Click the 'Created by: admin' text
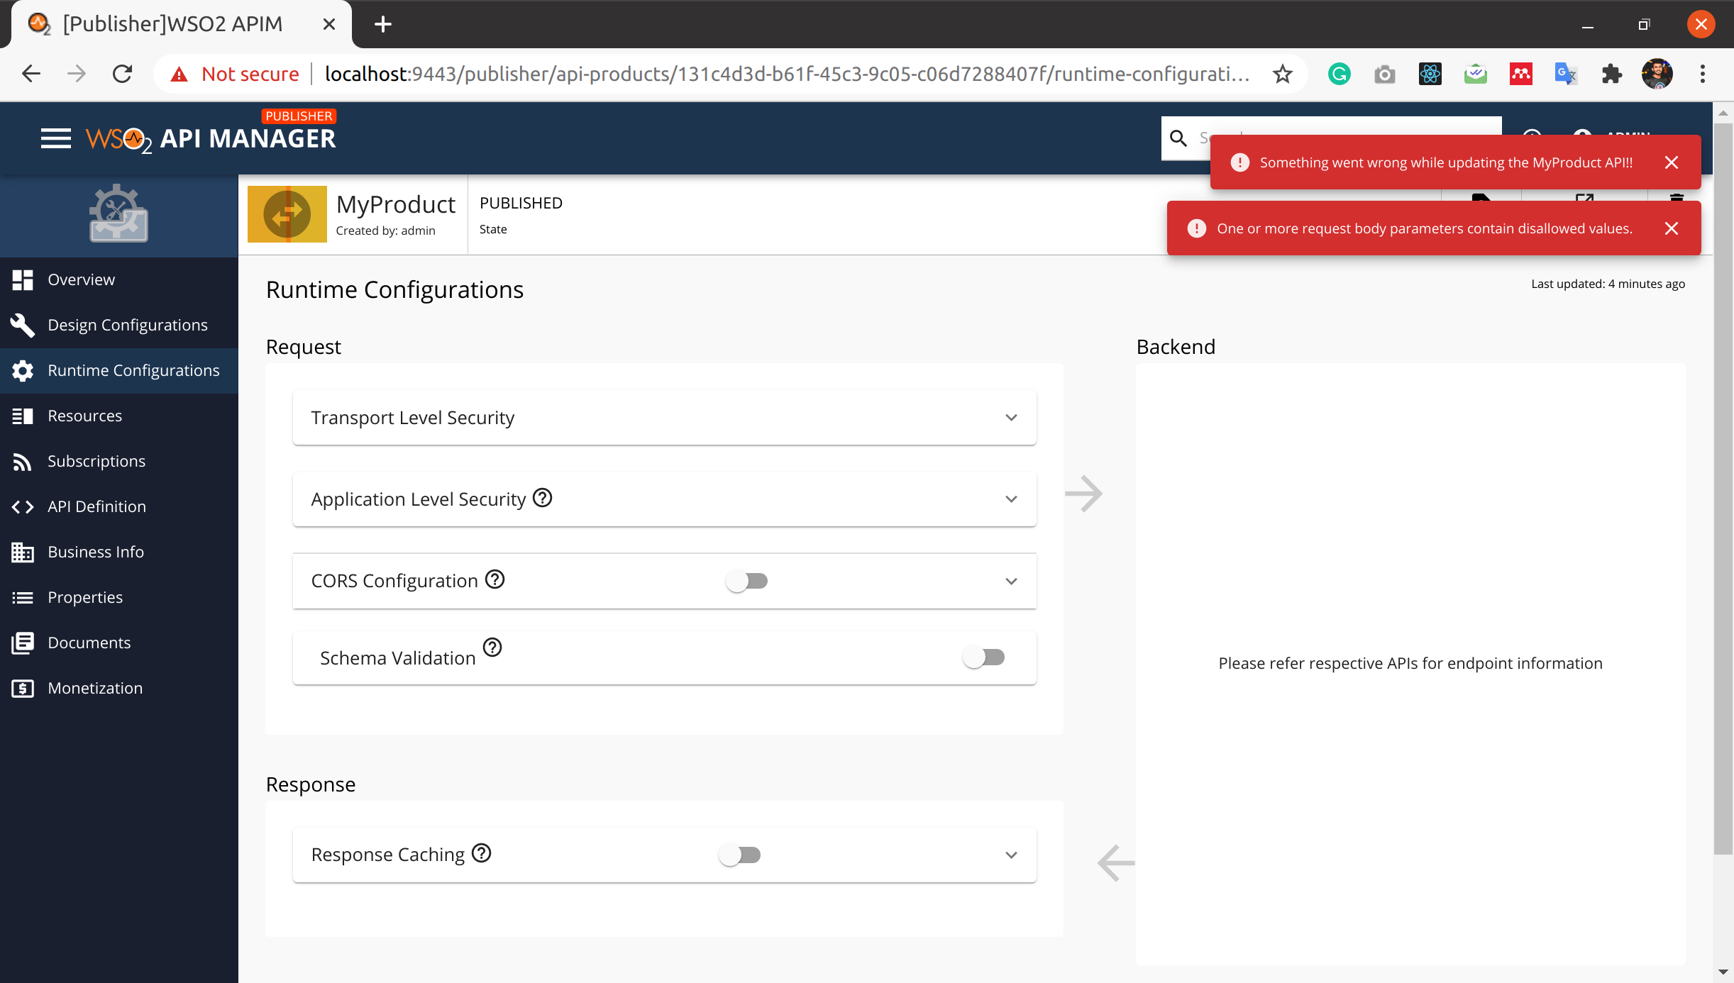Viewport: 1734px width, 983px height. click(x=385, y=231)
